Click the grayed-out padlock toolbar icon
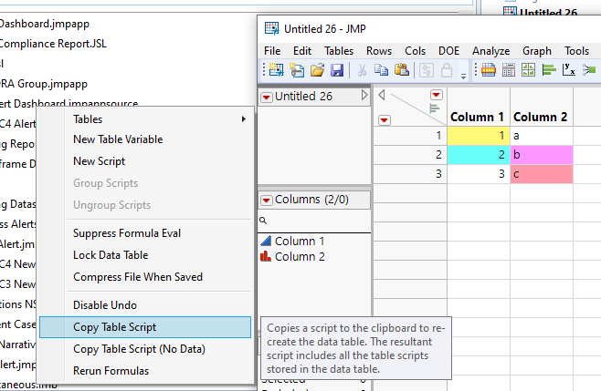This screenshot has width=601, height=391. click(447, 70)
